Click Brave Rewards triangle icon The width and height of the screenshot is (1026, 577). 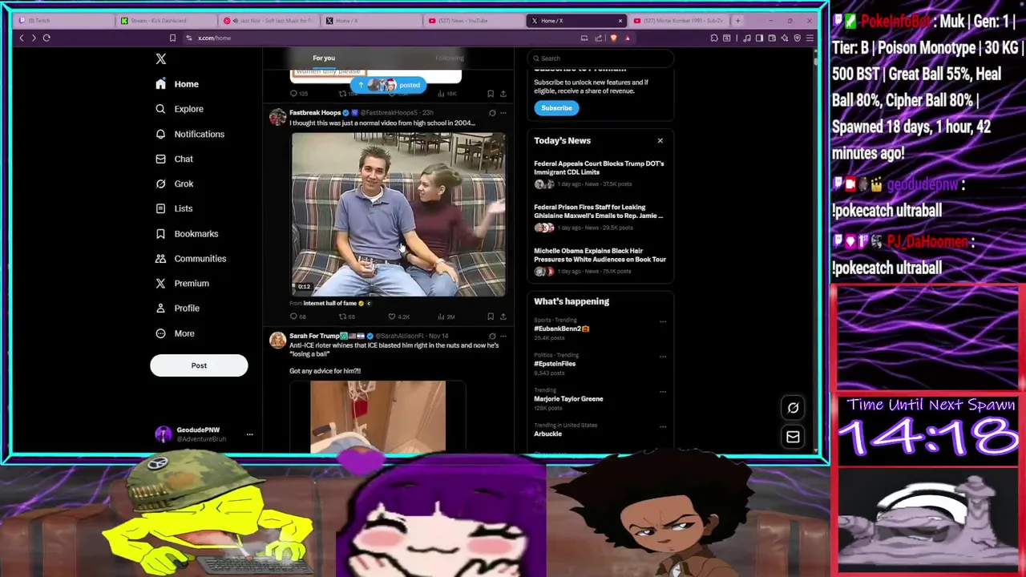(628, 38)
